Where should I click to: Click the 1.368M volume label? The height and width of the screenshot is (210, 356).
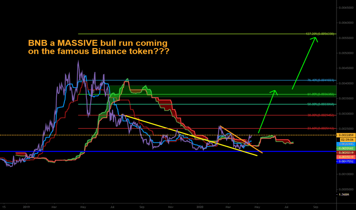click(x=344, y=194)
